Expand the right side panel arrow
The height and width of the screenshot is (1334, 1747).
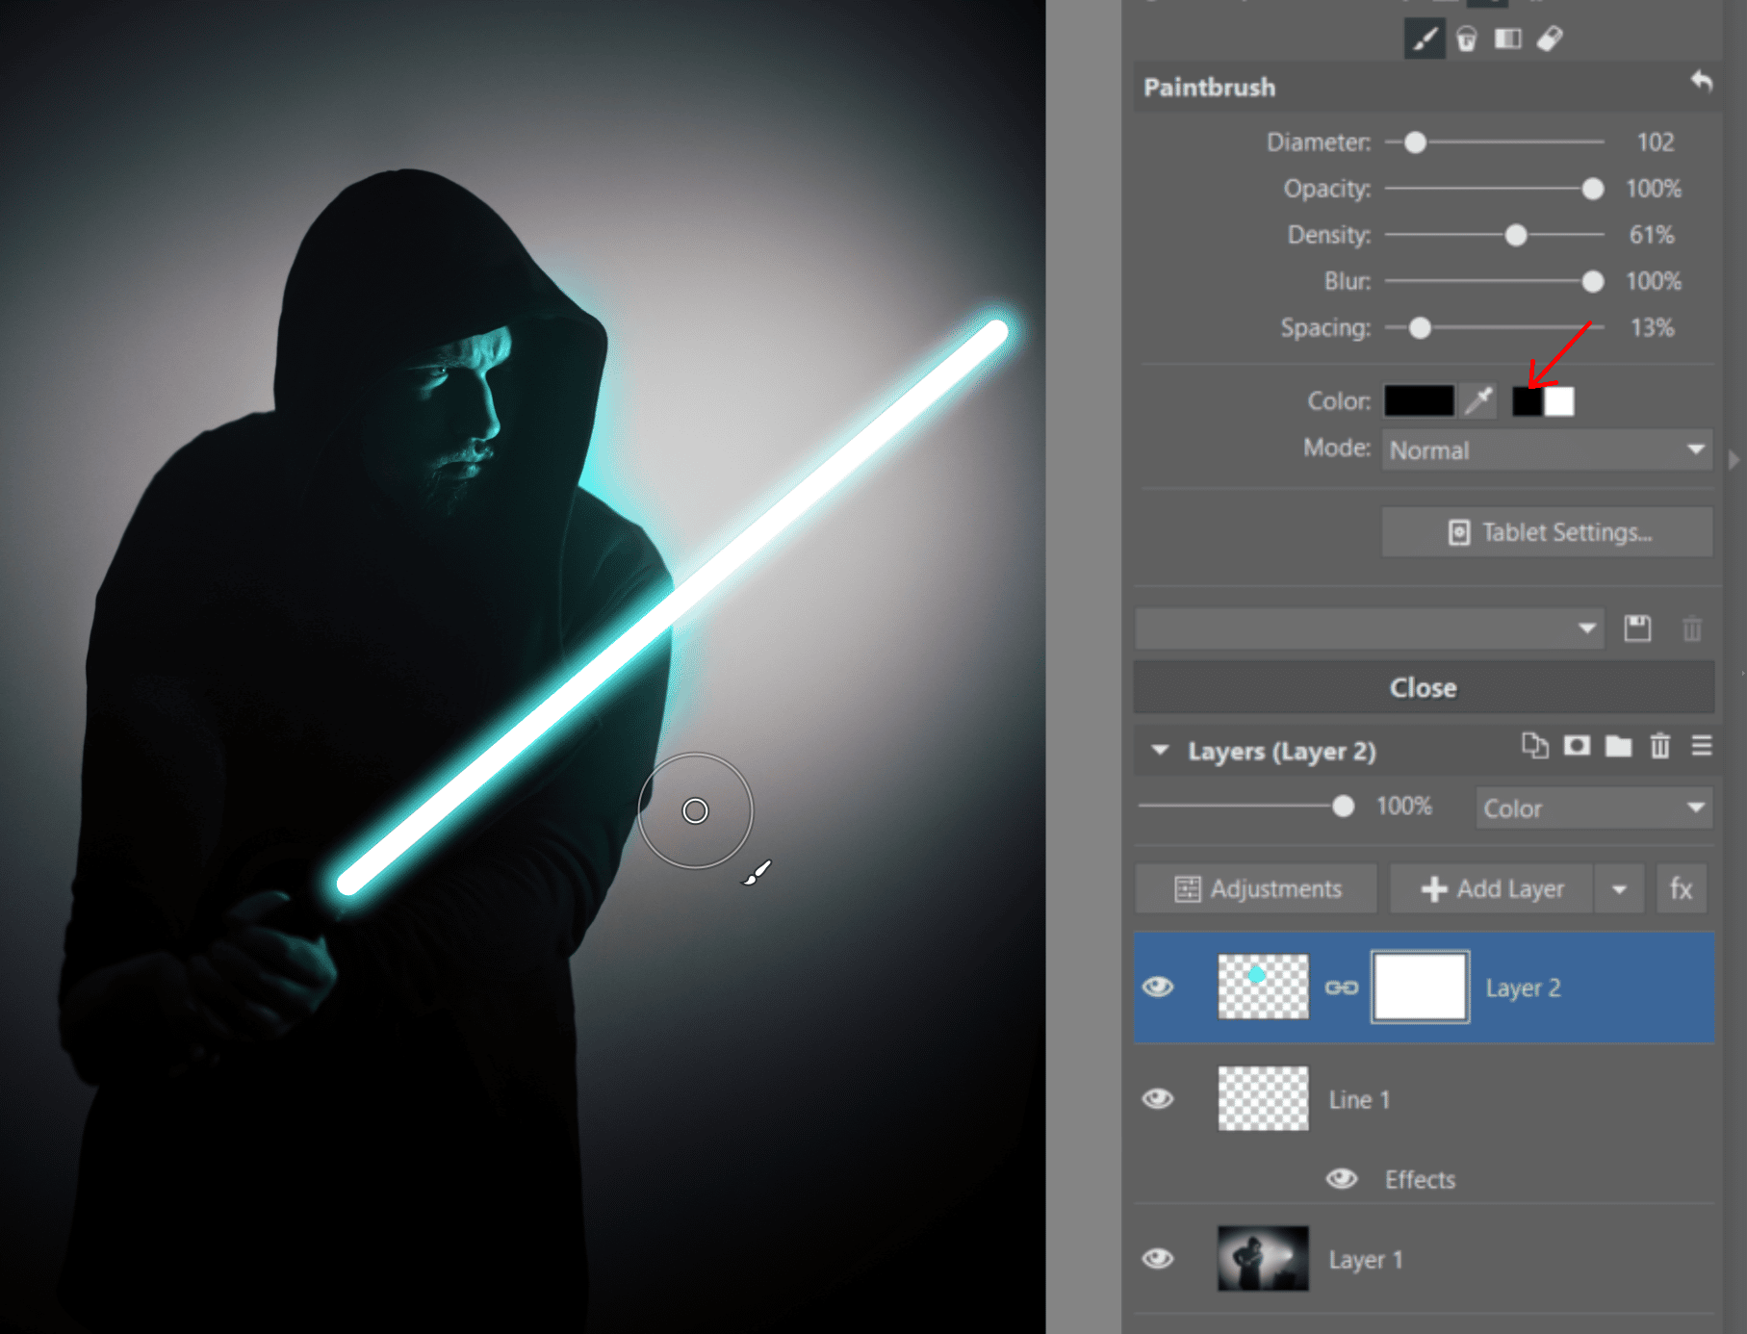1733,460
